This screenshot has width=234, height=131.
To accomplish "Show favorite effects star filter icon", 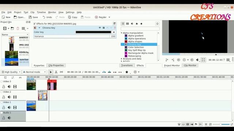I will click(x=141, y=24).
